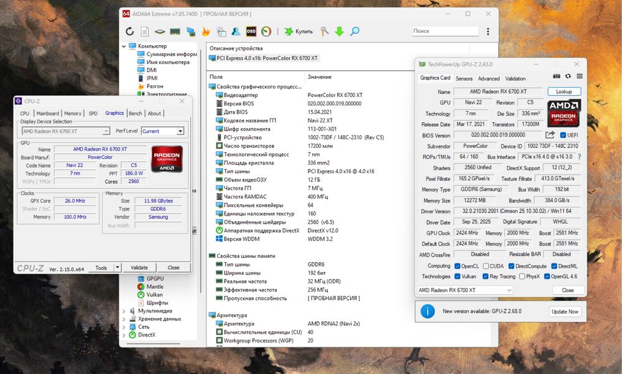Click the magnifier search icon in the AIDA64 toolbar
This screenshot has height=374, width=622.
tap(355, 31)
